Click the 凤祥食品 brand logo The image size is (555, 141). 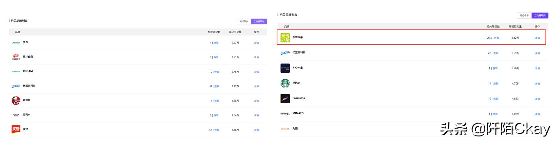point(16,57)
